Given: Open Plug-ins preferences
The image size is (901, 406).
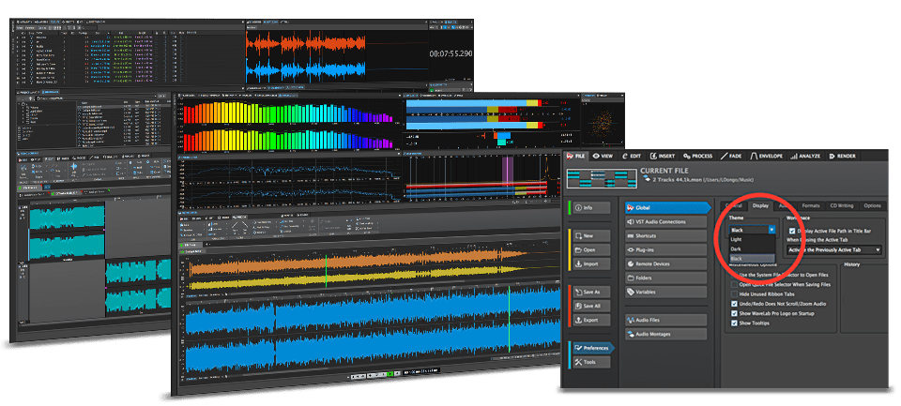Looking at the screenshot, I should click(666, 249).
